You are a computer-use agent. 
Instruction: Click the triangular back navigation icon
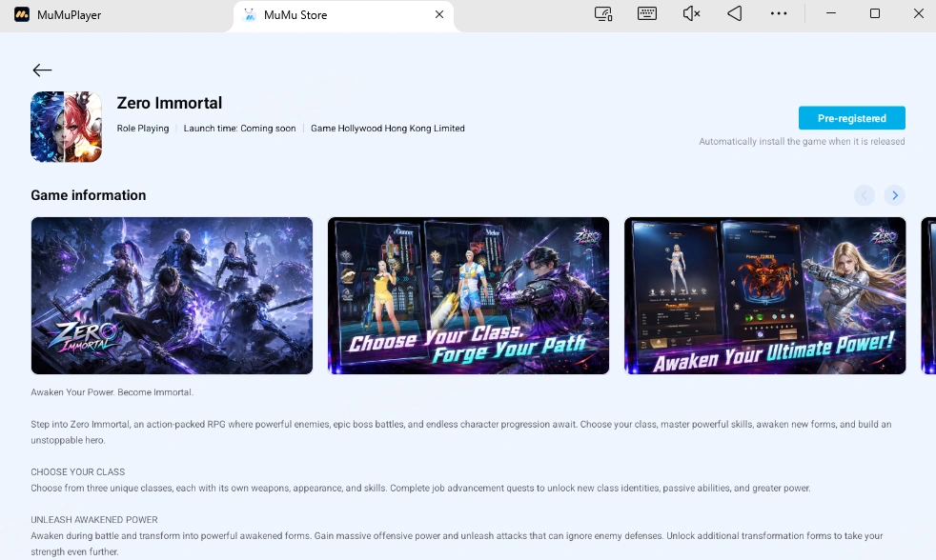tap(735, 13)
